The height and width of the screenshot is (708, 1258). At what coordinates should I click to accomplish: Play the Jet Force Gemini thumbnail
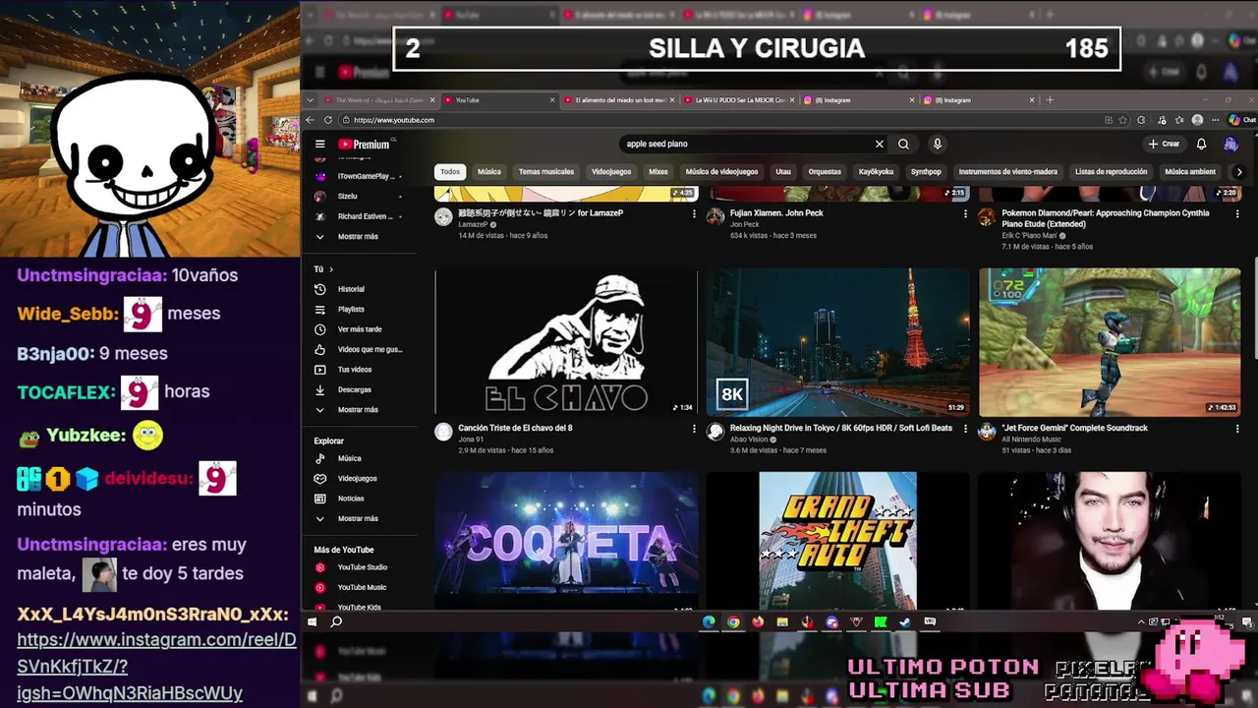(x=1110, y=342)
